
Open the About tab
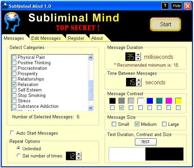(x=97, y=38)
